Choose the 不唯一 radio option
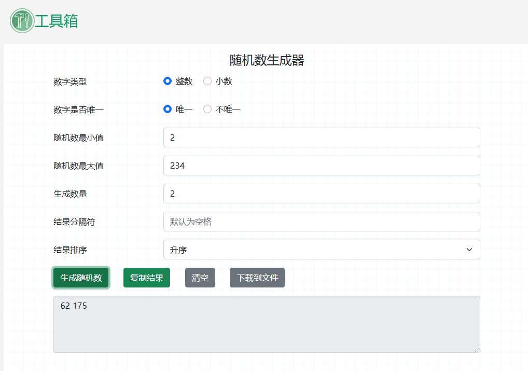 tap(207, 109)
